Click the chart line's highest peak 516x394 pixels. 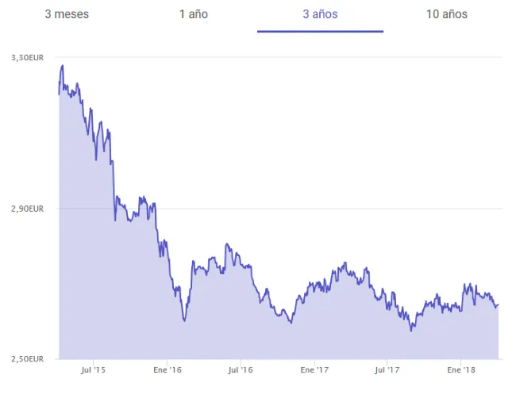[62, 66]
